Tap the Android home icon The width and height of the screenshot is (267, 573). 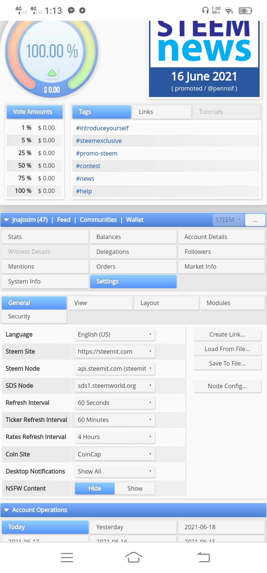pos(133,557)
